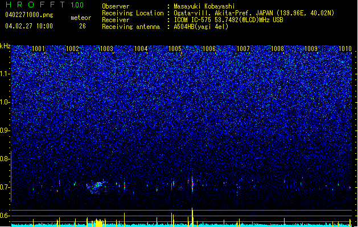358x227 pixels.
Task: Select observer name Masayuki Kobayashi
Action: [204, 6]
